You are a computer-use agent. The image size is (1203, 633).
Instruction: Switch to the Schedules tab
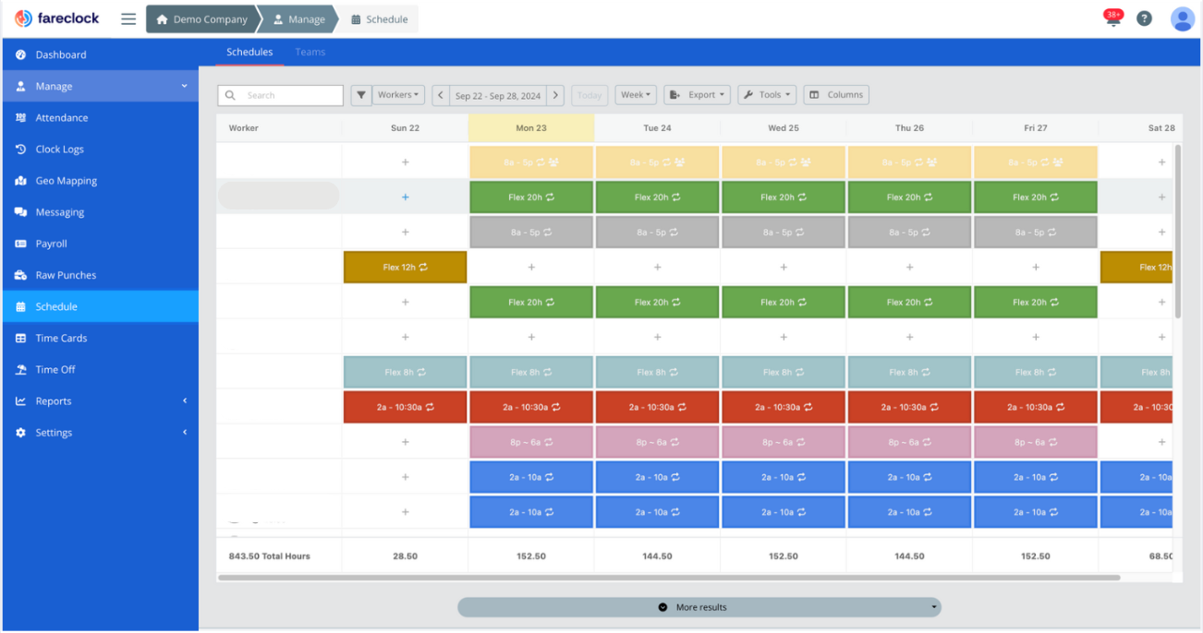(249, 53)
